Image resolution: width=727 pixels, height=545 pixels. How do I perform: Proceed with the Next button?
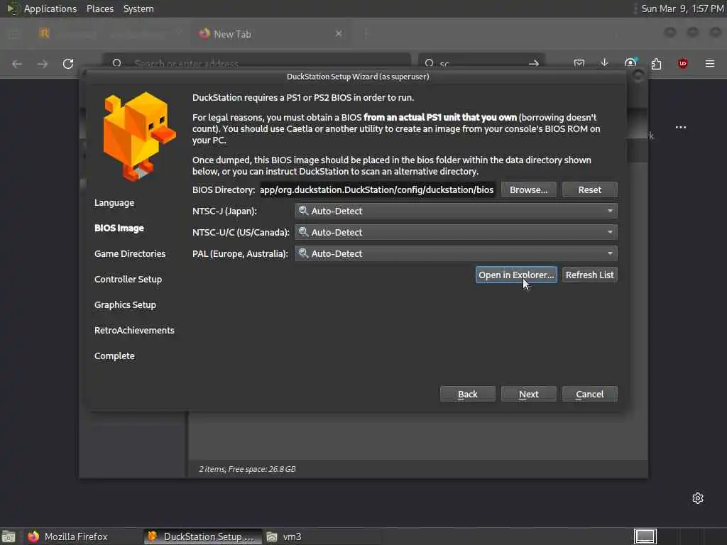528,394
